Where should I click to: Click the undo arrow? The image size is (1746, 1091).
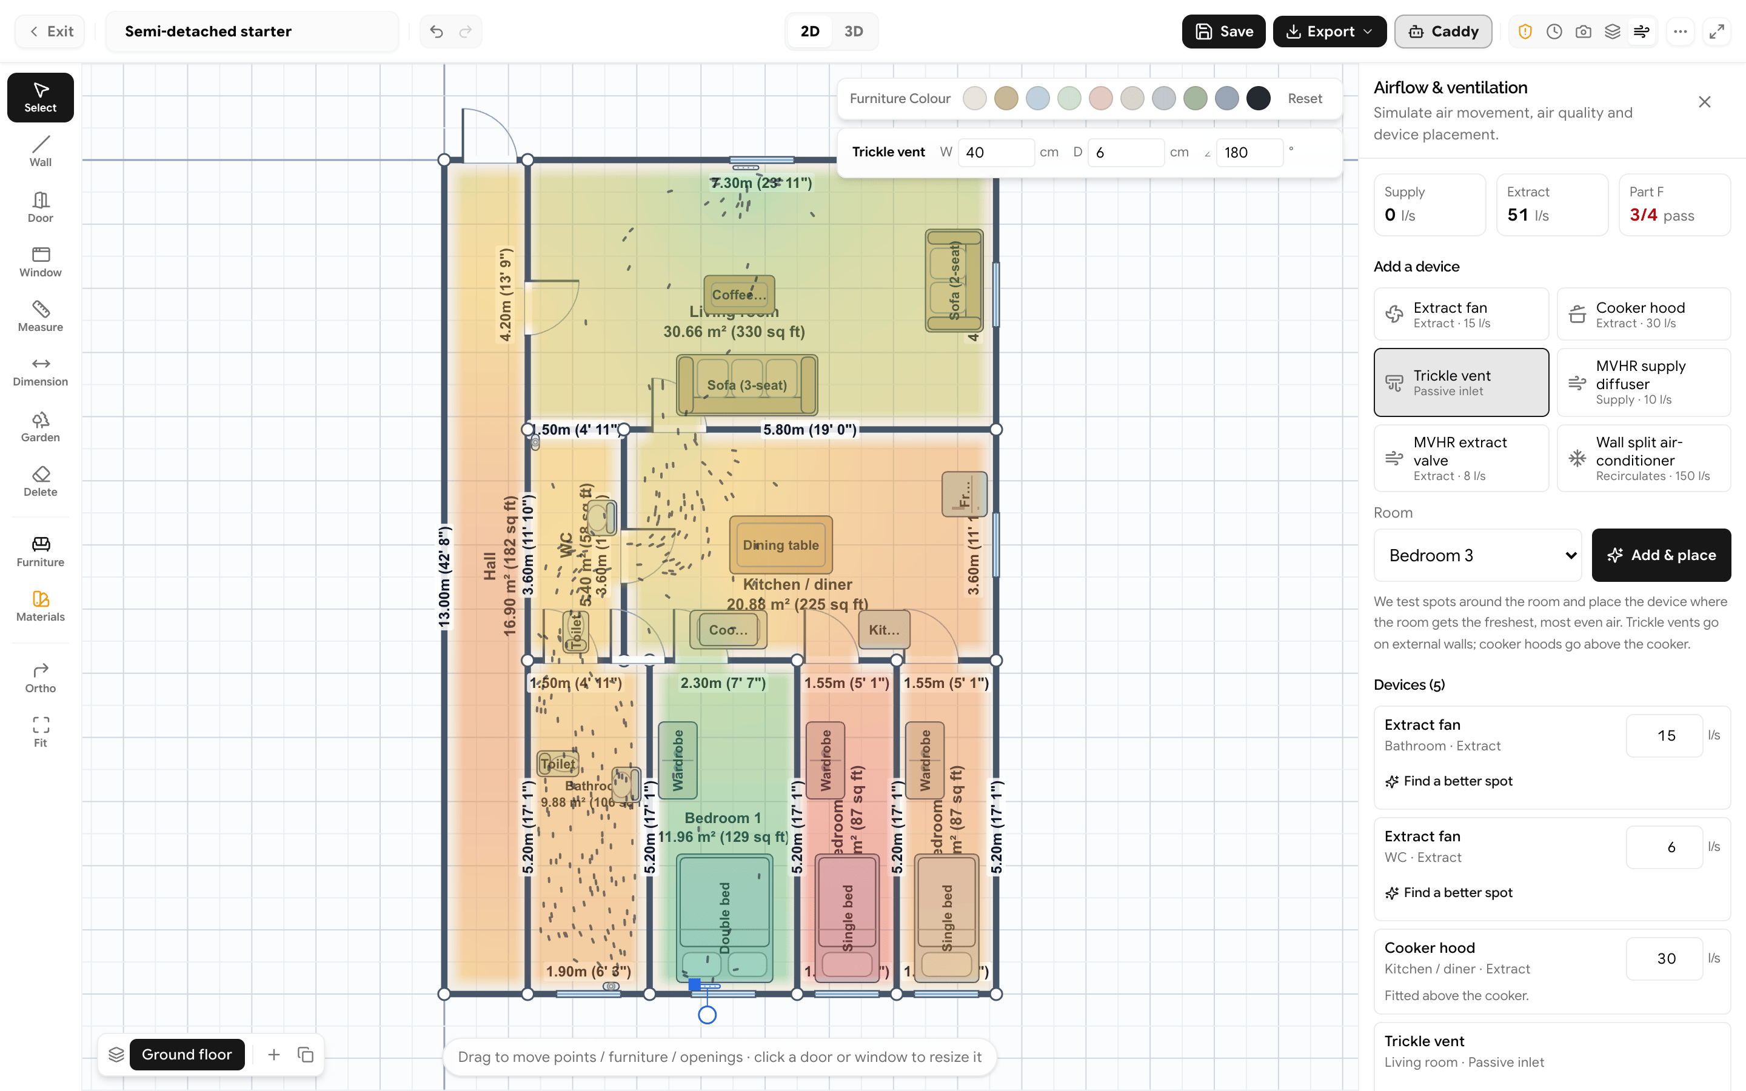click(x=436, y=31)
